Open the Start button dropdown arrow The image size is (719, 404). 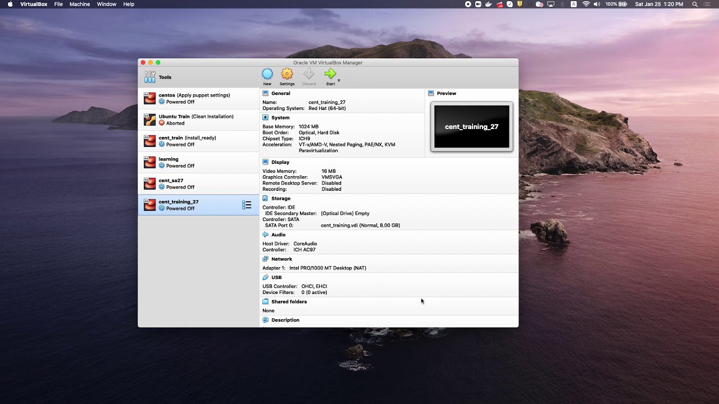[x=339, y=81]
